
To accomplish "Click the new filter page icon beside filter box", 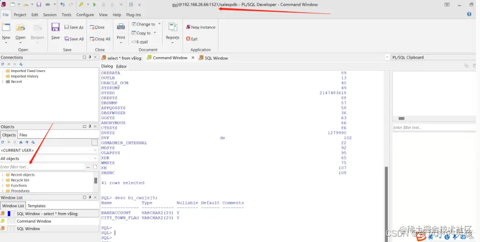I will 95,167.
